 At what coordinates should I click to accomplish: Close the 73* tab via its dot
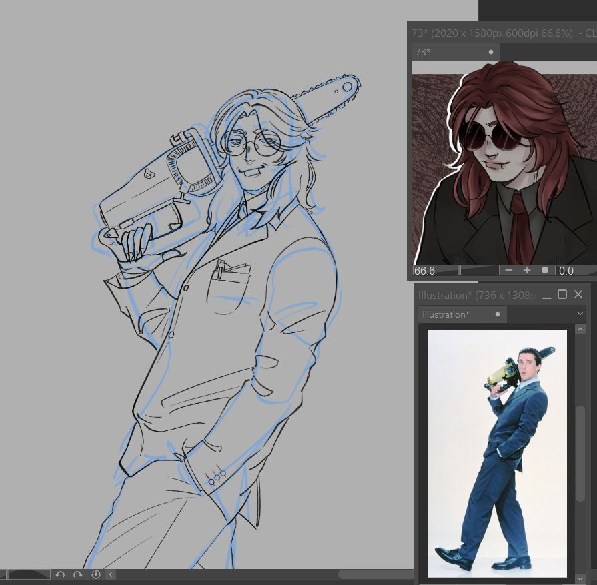tap(491, 52)
